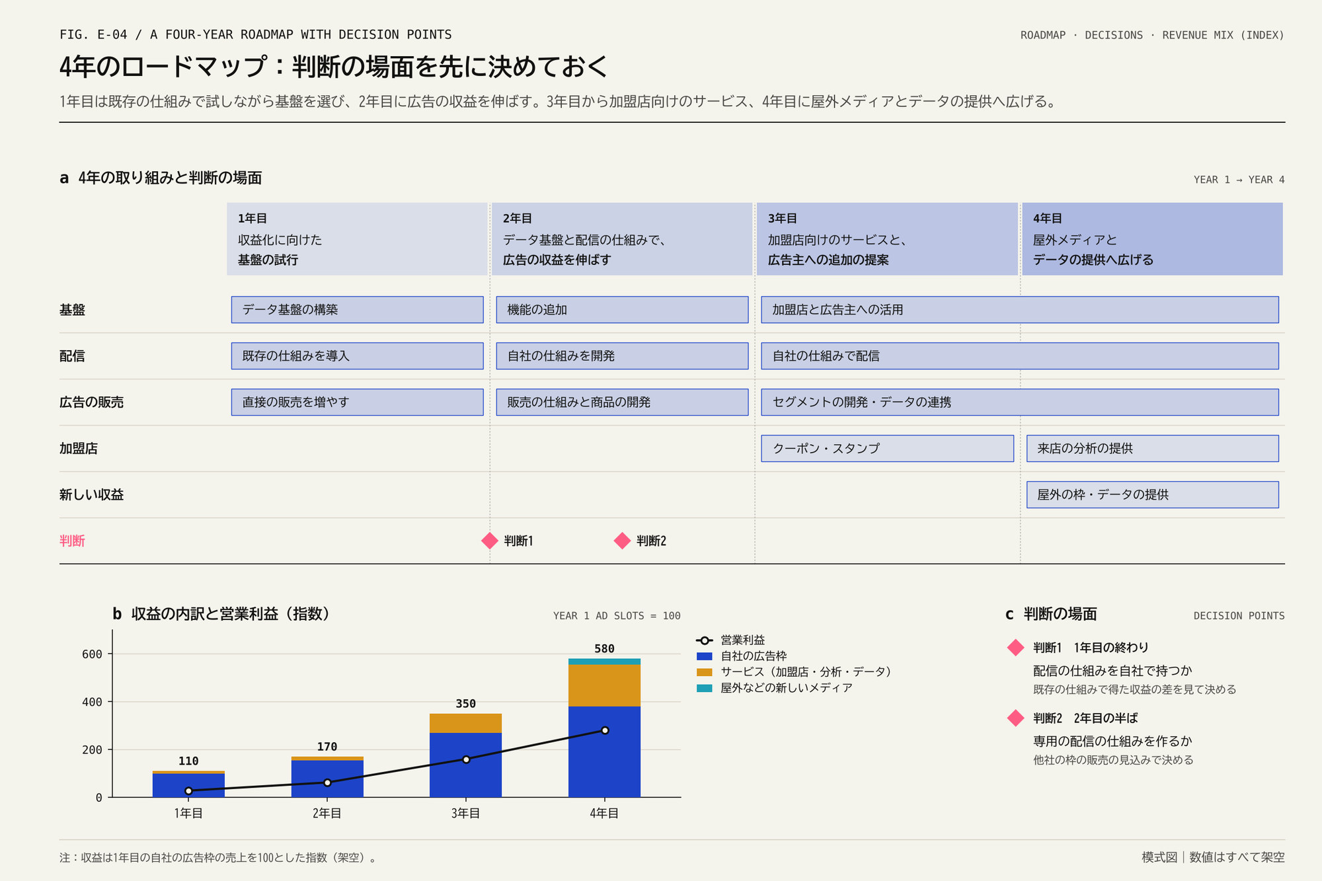
Task: Click the 自社の仕組みで配信 bar
Action: (x=1020, y=356)
